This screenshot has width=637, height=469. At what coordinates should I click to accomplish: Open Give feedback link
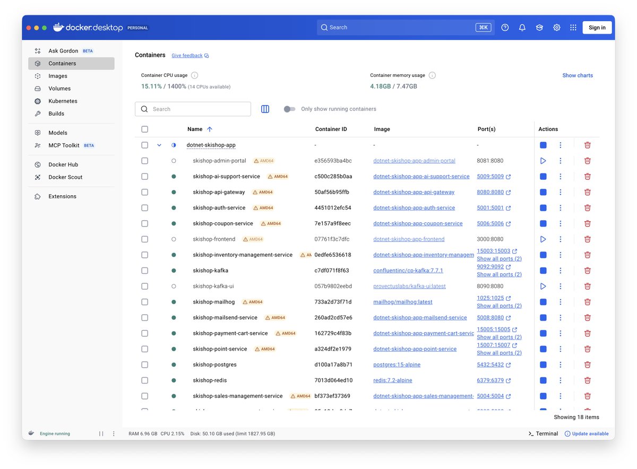[x=190, y=55]
